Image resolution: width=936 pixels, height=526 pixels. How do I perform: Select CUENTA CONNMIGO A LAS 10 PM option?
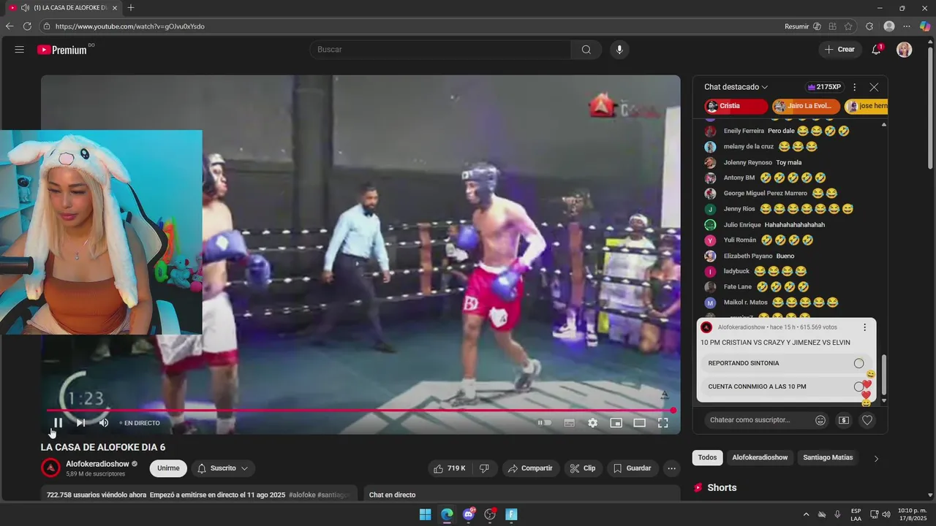[786, 386]
